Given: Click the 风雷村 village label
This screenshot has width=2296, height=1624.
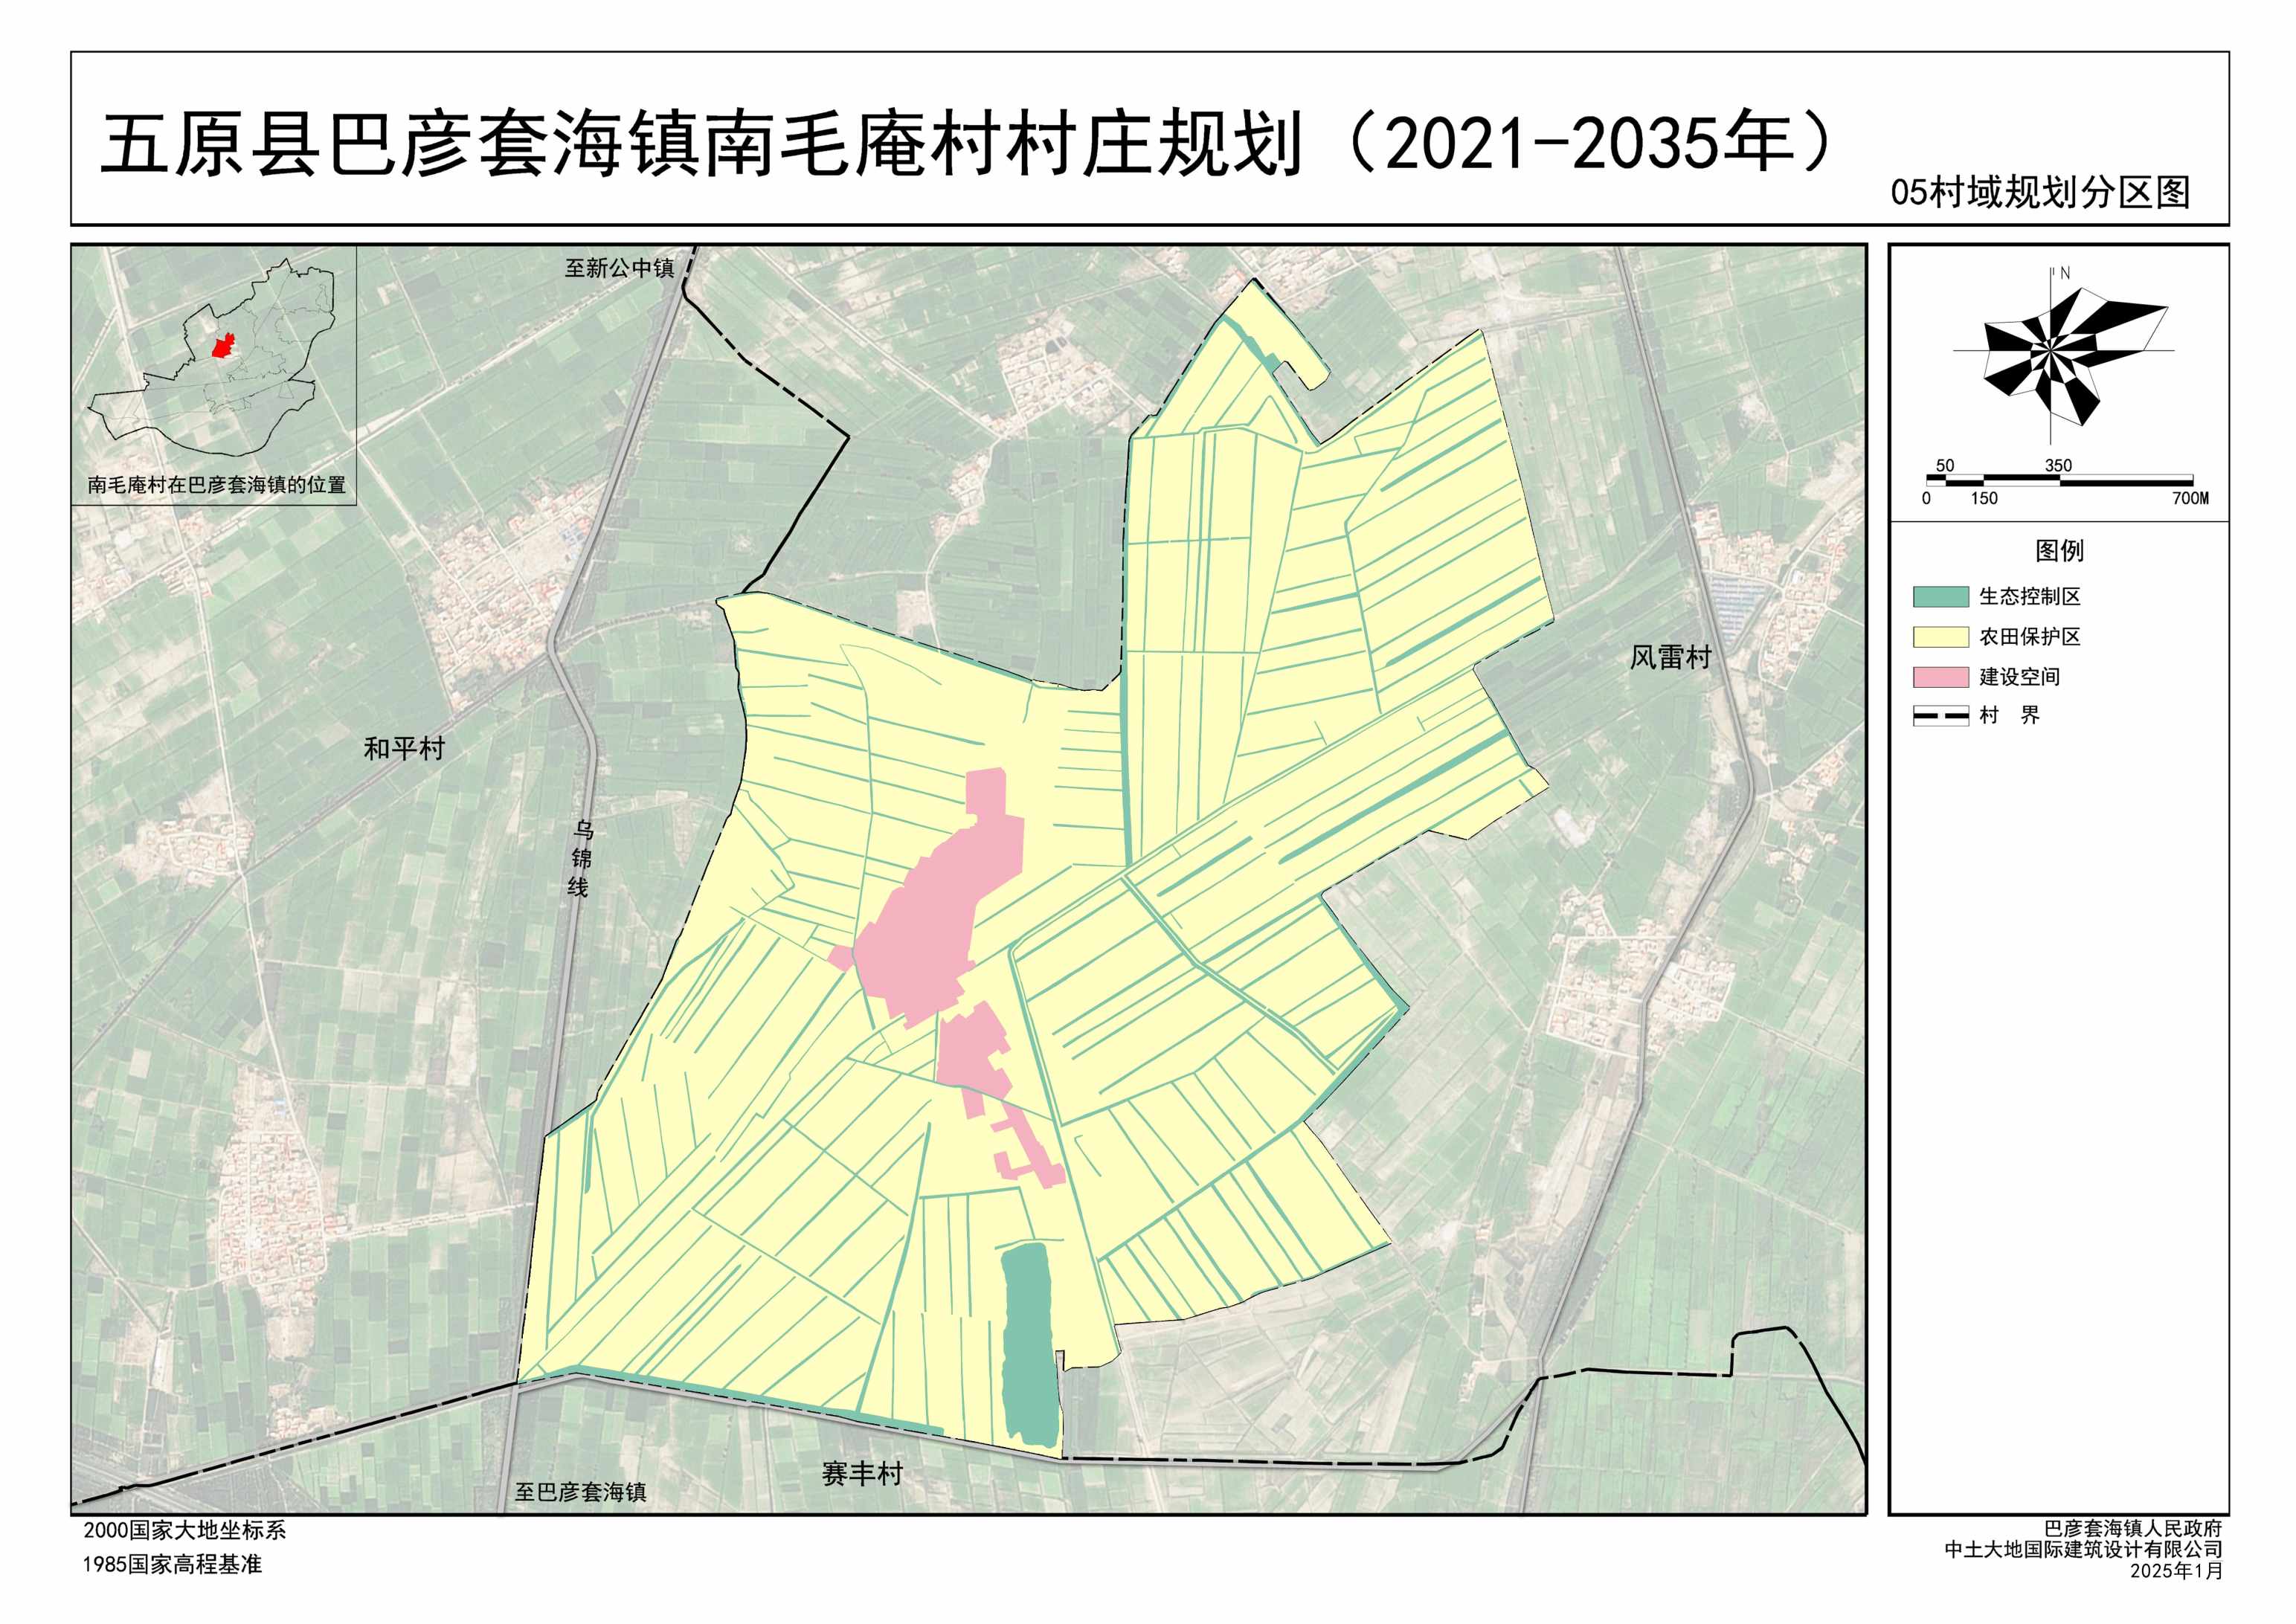Looking at the screenshot, I should (1670, 657).
